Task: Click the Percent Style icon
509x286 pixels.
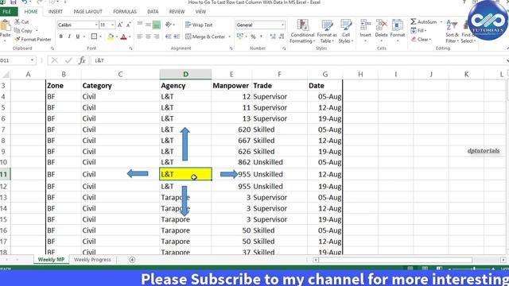Action: [x=253, y=37]
